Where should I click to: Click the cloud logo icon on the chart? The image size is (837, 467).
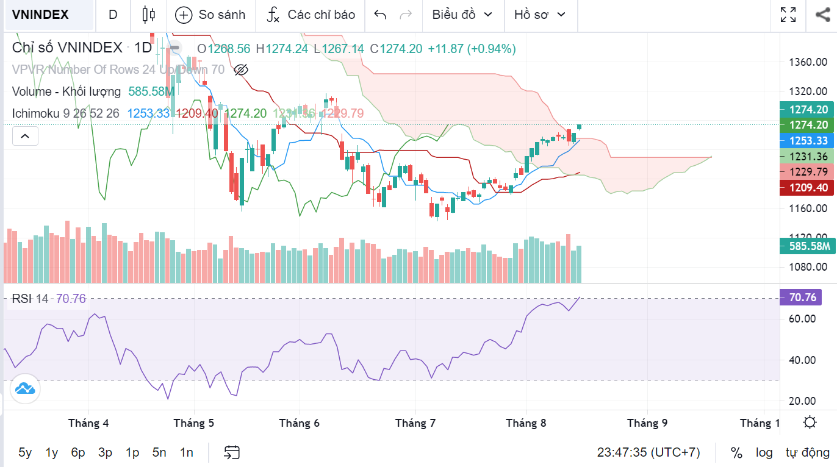click(25, 388)
